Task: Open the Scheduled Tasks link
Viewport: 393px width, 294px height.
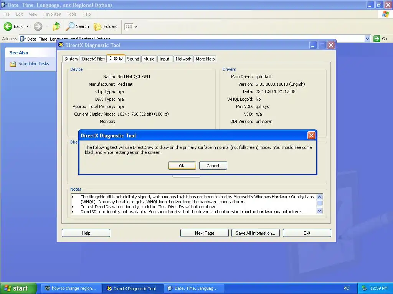Action: (x=34, y=64)
